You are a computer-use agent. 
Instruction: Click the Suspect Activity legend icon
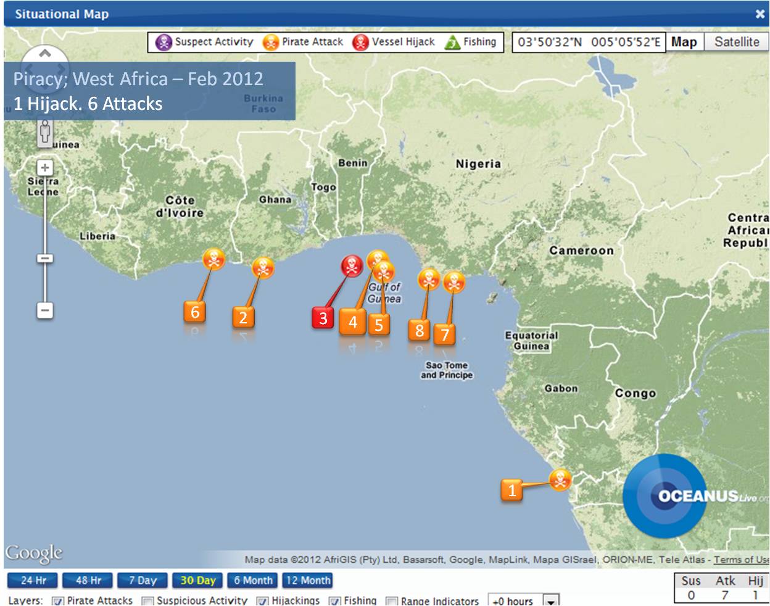click(x=164, y=42)
